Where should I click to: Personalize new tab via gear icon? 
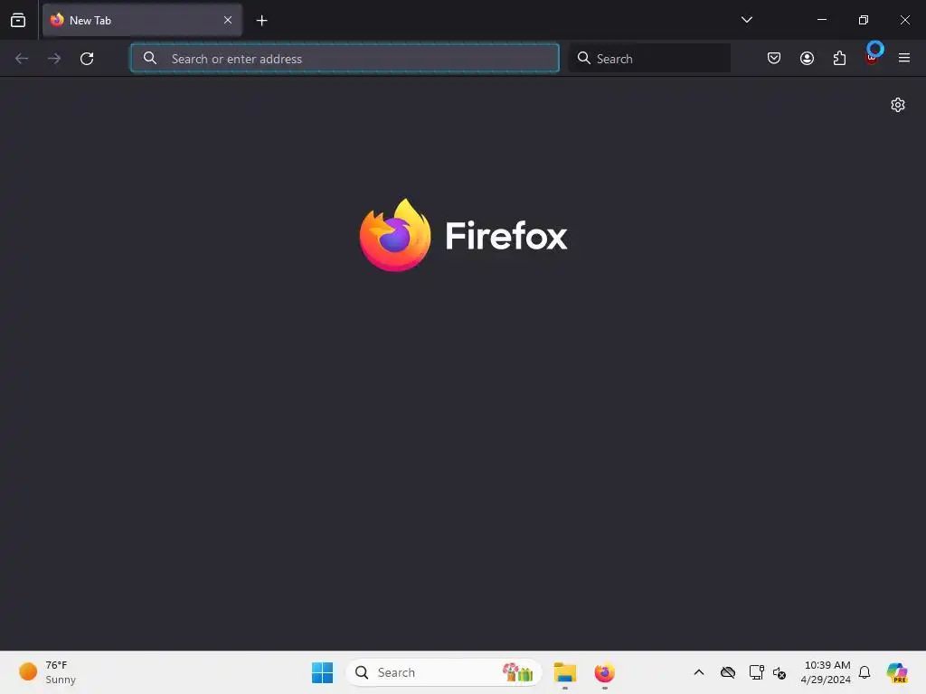tap(898, 105)
